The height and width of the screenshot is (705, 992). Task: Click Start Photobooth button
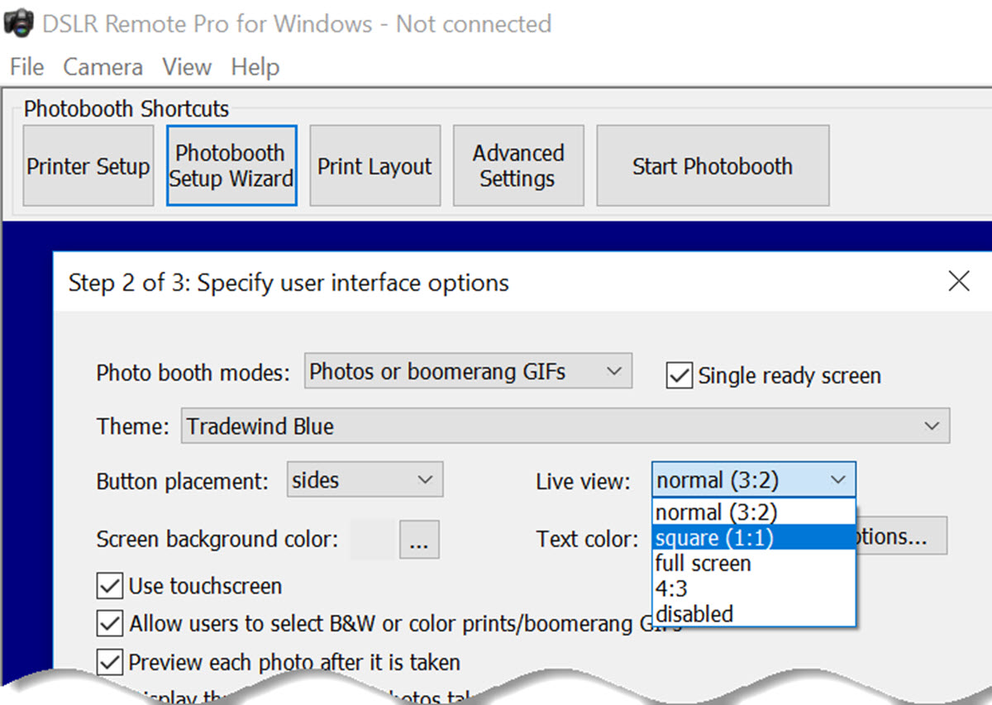coord(713,165)
